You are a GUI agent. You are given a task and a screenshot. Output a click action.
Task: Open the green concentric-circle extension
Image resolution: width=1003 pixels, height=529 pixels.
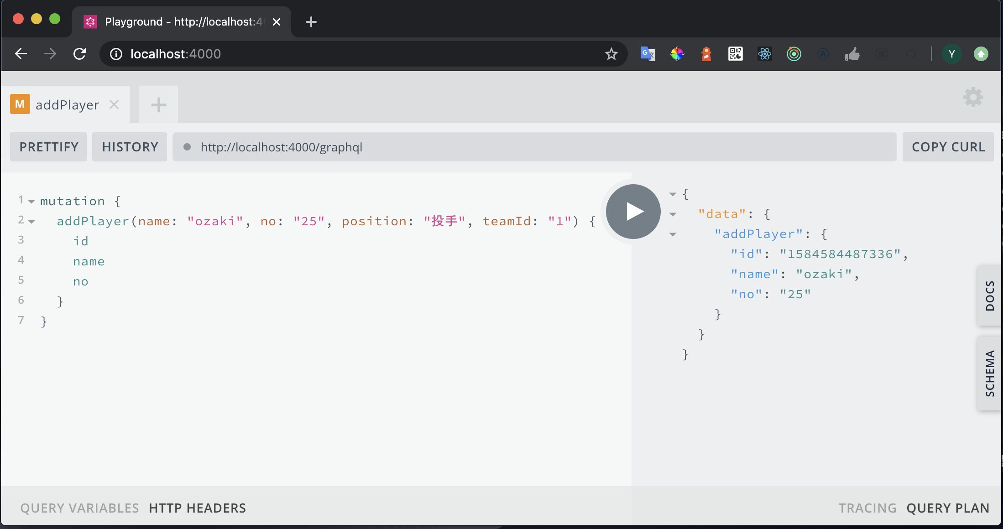click(794, 54)
